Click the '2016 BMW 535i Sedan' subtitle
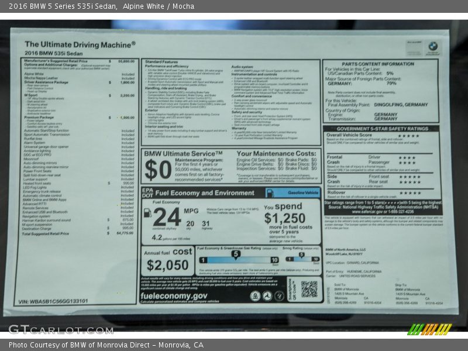Image resolution: width=468 pixels, height=351 pixels. pyautogui.click(x=54, y=53)
